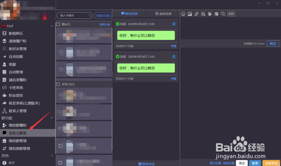Delete the 17:45 broadcast record with trash icon

(174, 24)
